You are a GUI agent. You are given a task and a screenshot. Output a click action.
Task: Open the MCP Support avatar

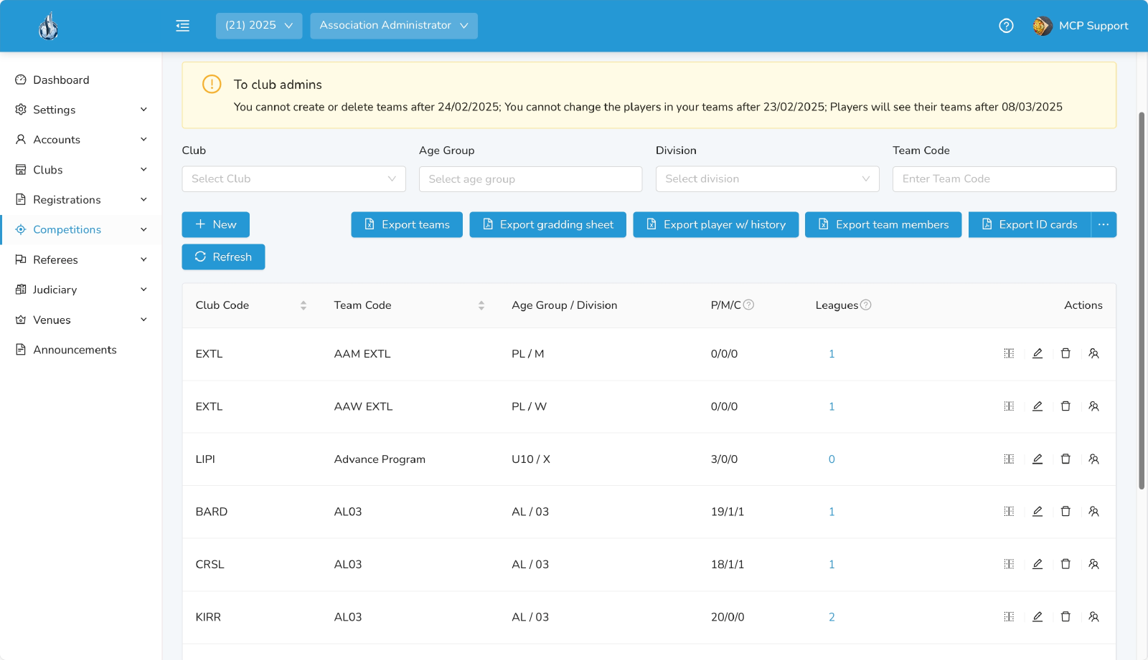tap(1042, 26)
